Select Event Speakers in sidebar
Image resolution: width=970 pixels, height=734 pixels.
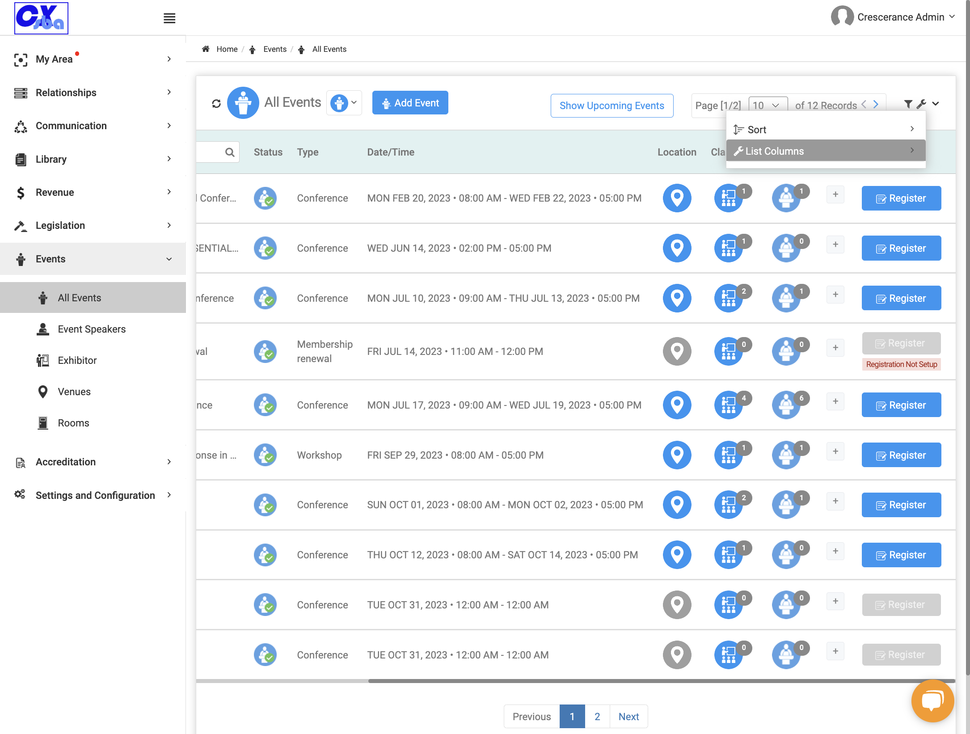pos(92,329)
